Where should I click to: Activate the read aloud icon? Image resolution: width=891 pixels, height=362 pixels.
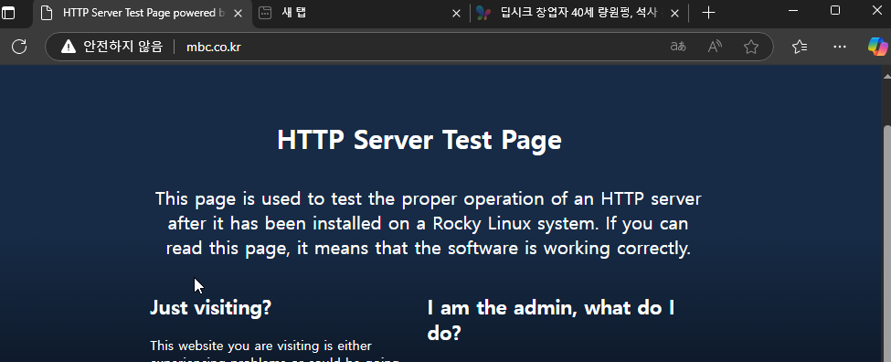click(x=715, y=47)
